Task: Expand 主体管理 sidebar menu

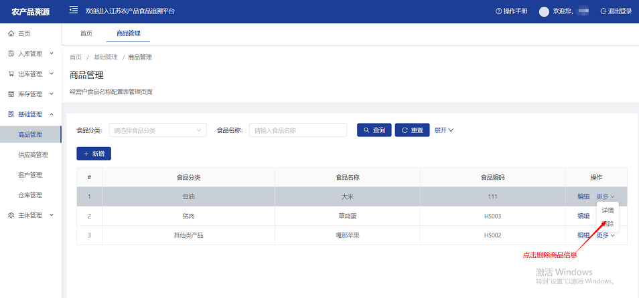Action: [30, 215]
